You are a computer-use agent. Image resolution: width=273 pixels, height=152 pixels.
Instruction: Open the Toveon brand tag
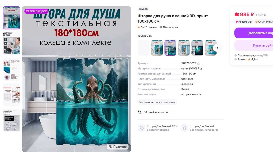point(143,9)
